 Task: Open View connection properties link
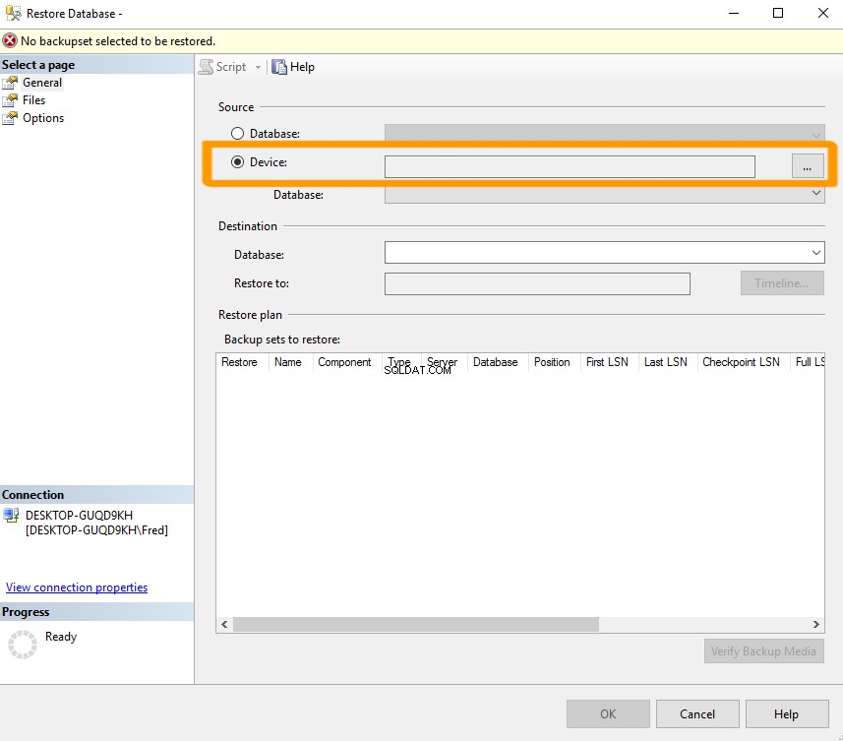[77, 587]
